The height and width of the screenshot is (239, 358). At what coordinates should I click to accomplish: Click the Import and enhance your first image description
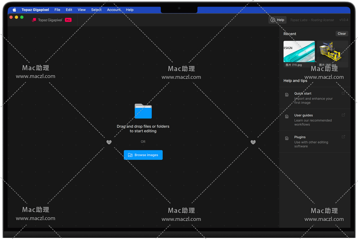313,101
